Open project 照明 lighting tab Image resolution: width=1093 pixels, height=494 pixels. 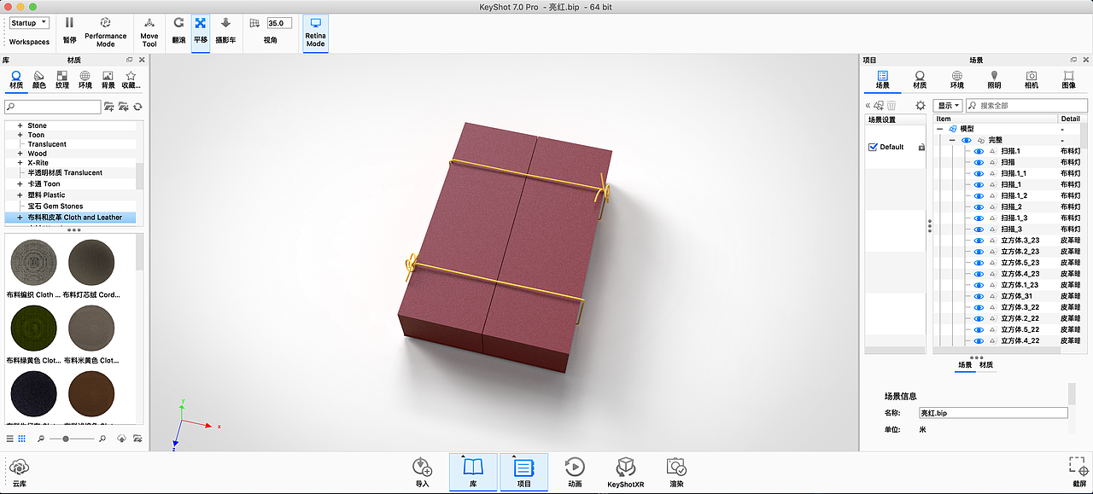(x=994, y=79)
